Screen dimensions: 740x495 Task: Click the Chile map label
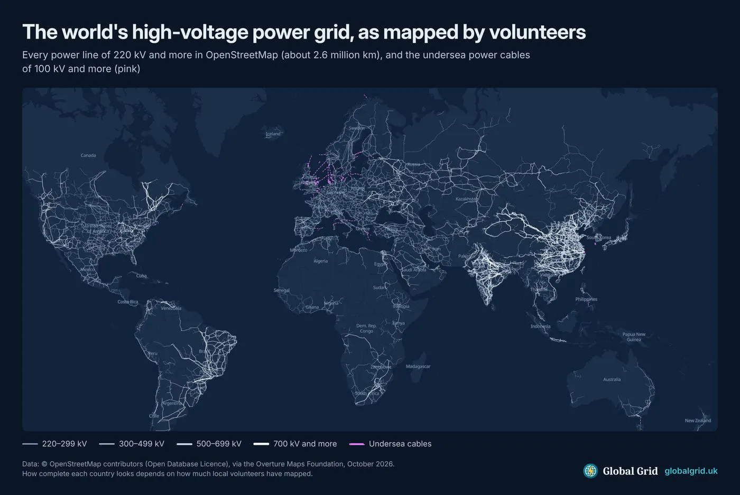tap(154, 416)
